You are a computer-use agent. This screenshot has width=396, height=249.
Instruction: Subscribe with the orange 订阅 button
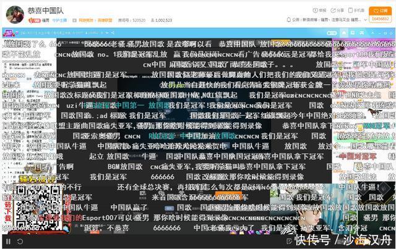pyautogui.click(x=380, y=11)
